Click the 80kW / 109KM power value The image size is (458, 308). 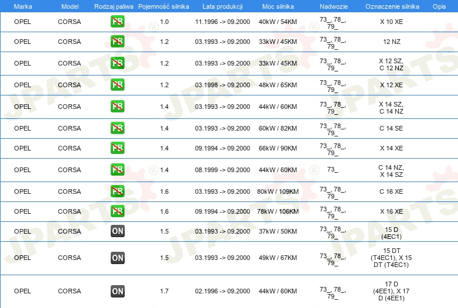(278, 191)
